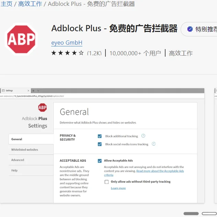Click help icon beside Block social media icons tracking
Image resolution: width=217 pixels, height=217 pixels.
pos(153,144)
